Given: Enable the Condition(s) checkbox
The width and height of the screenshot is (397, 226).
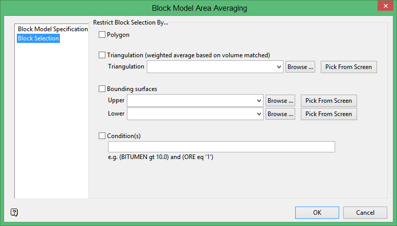Looking at the screenshot, I should point(102,136).
